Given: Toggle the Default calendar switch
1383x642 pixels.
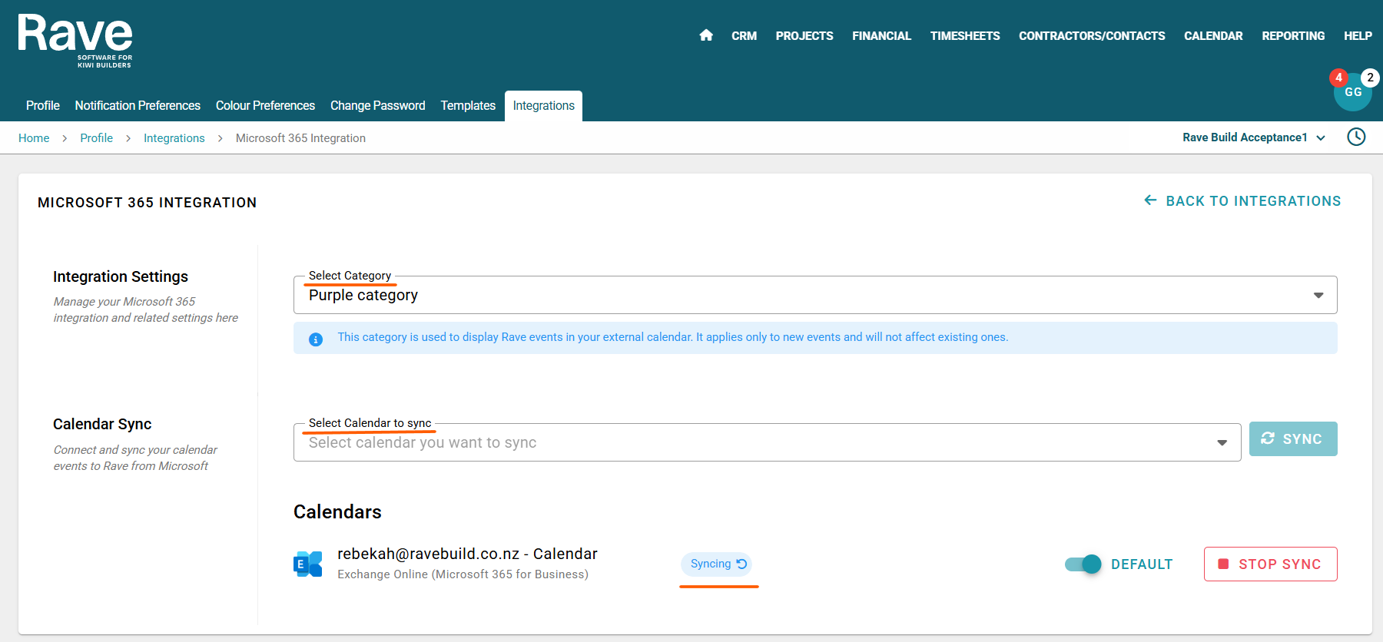Looking at the screenshot, I should pyautogui.click(x=1083, y=564).
